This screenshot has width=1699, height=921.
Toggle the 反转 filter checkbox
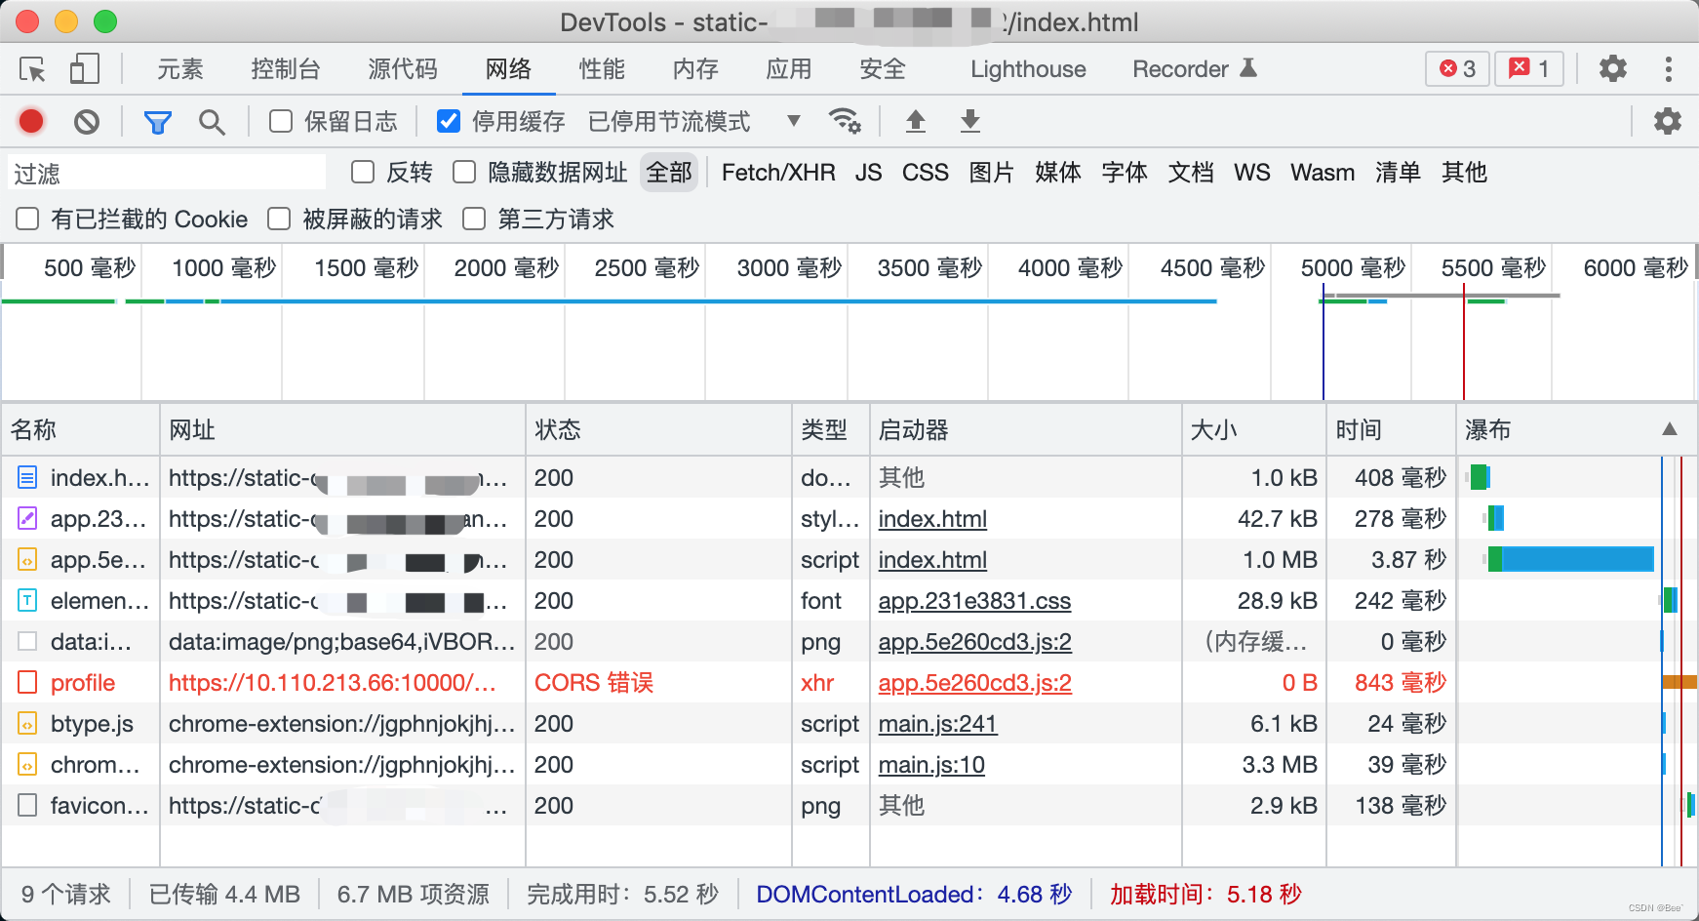coord(363,173)
